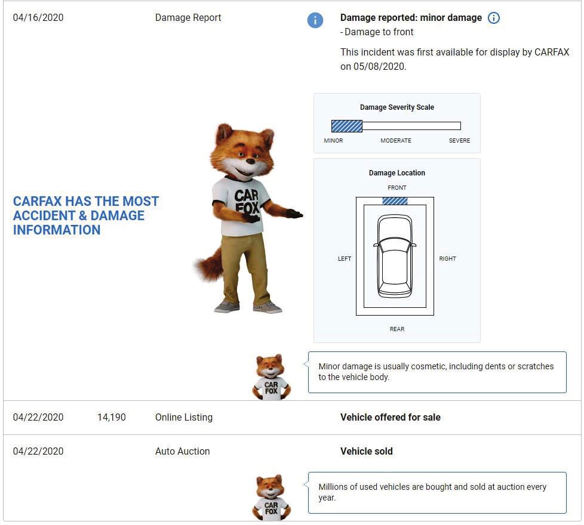Image resolution: width=584 pixels, height=525 pixels.
Task: Click the REAR label on the diagram
Action: [397, 329]
